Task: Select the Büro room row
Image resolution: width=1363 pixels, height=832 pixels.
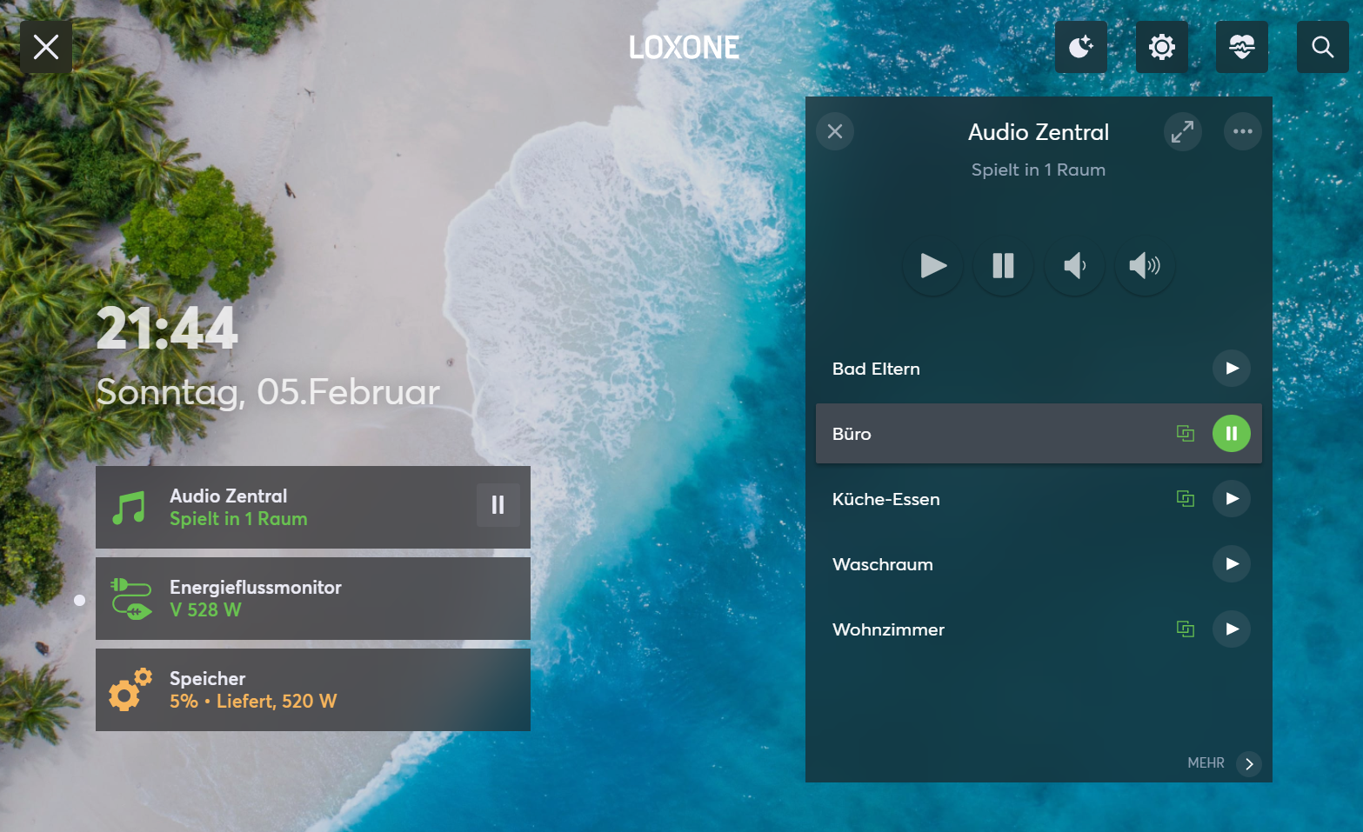Action: [1039, 433]
